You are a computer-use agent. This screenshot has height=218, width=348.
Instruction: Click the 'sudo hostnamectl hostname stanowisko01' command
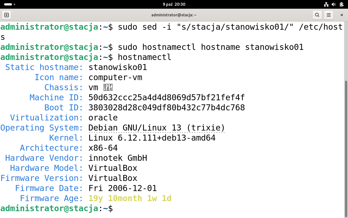[x=211, y=47]
